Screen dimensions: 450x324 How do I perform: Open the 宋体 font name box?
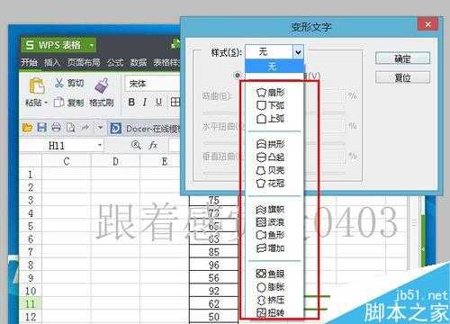click(x=152, y=84)
